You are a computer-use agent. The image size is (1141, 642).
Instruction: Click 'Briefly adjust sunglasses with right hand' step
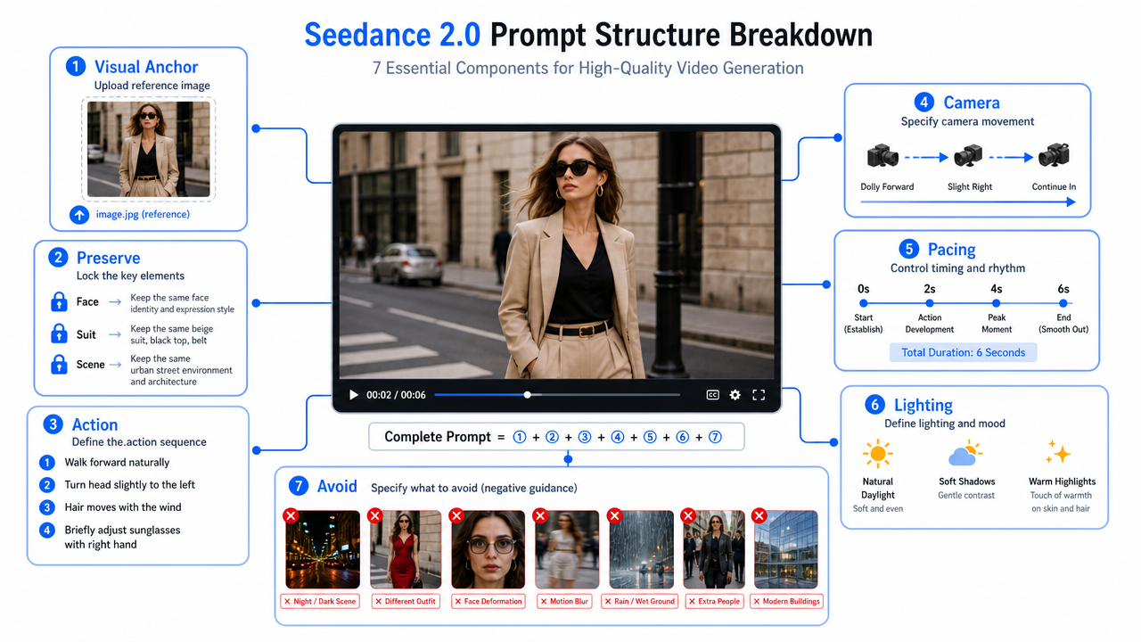(122, 537)
